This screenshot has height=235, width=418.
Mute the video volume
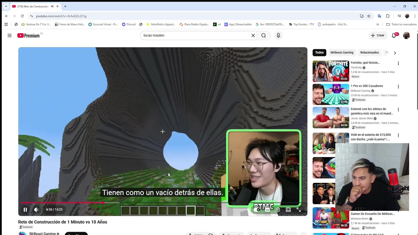[x=36, y=210]
